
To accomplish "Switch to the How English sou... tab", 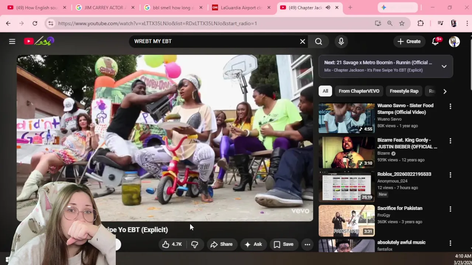I will [37, 7].
